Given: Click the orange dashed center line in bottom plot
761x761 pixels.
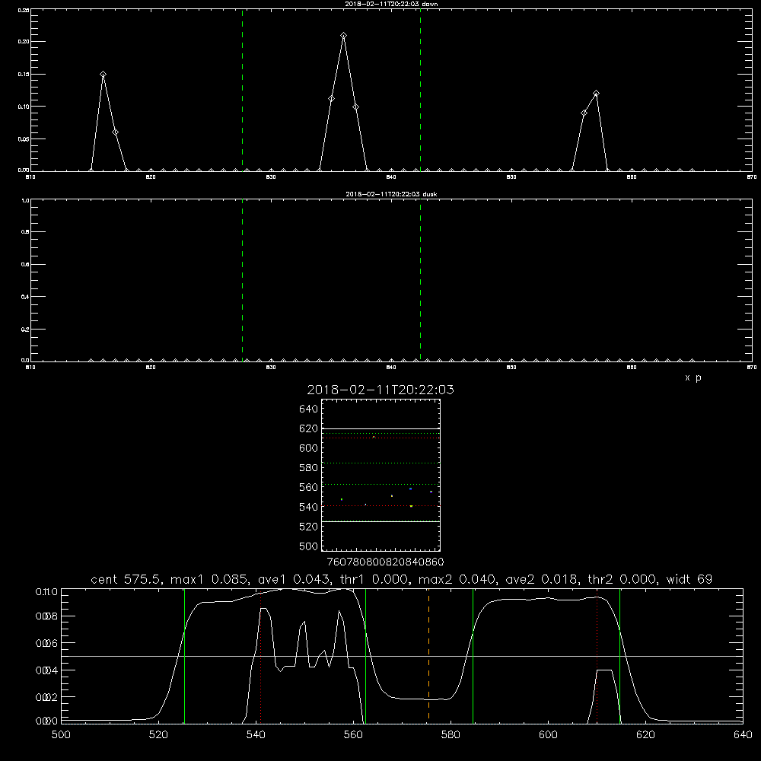Looking at the screenshot, I should tap(428, 655).
